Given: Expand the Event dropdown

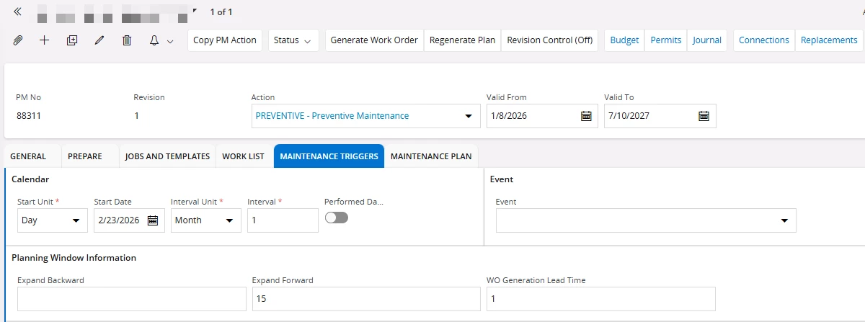Looking at the screenshot, I should [x=784, y=220].
